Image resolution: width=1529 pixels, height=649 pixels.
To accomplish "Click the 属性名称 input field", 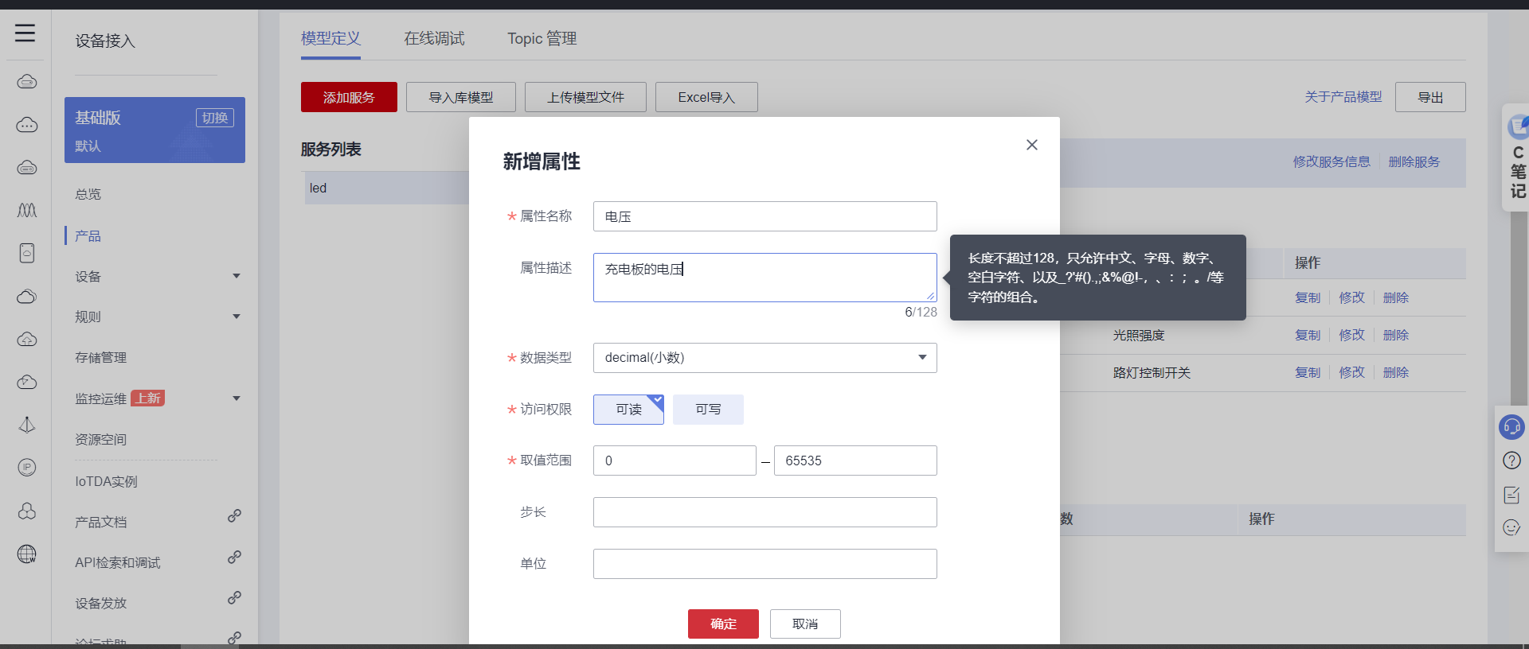I will point(764,216).
